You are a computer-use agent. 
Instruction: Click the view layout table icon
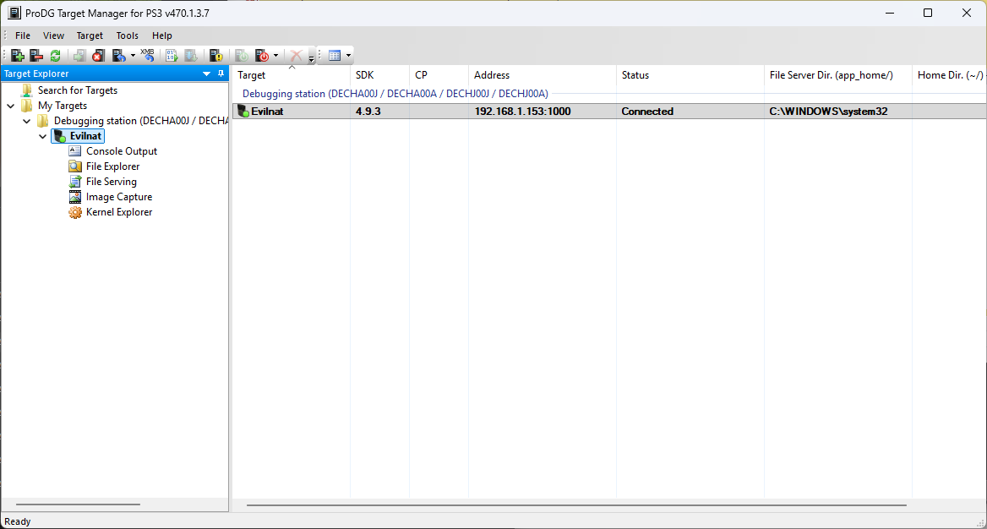click(335, 56)
